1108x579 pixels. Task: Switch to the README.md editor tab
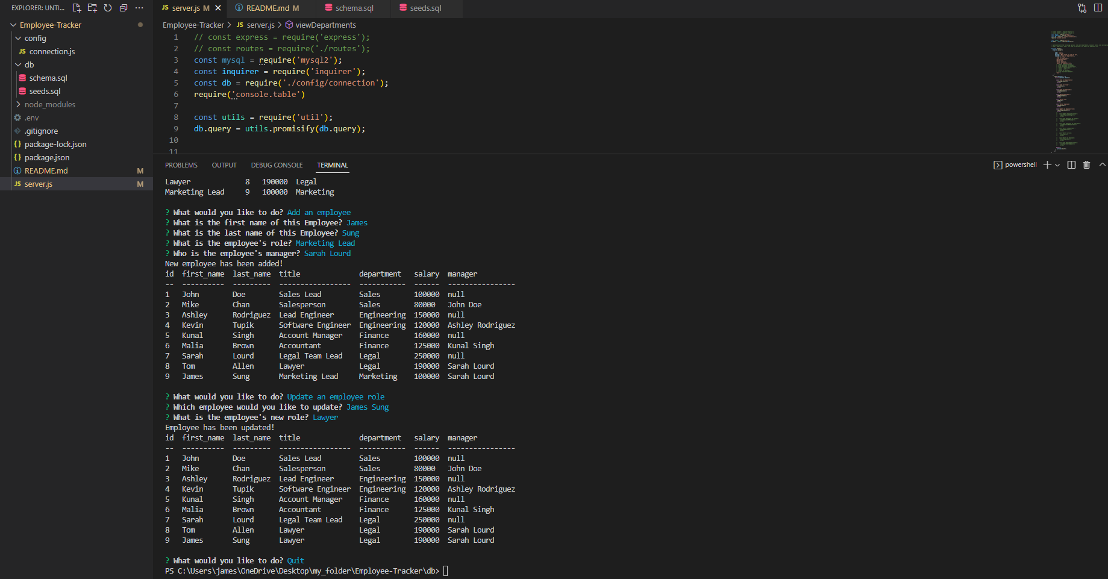268,8
